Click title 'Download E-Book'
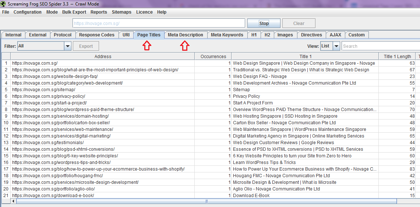The width and height of the screenshot is (420, 207). [251, 196]
